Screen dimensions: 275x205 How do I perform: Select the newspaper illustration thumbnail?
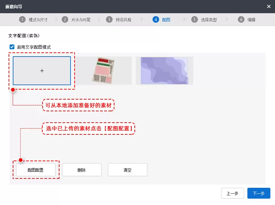coord(103,71)
